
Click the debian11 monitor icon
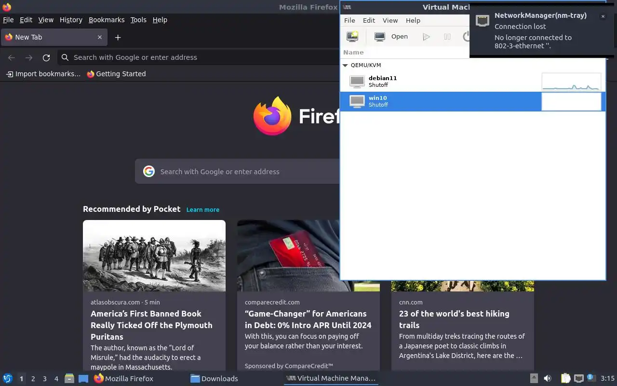[357, 82]
